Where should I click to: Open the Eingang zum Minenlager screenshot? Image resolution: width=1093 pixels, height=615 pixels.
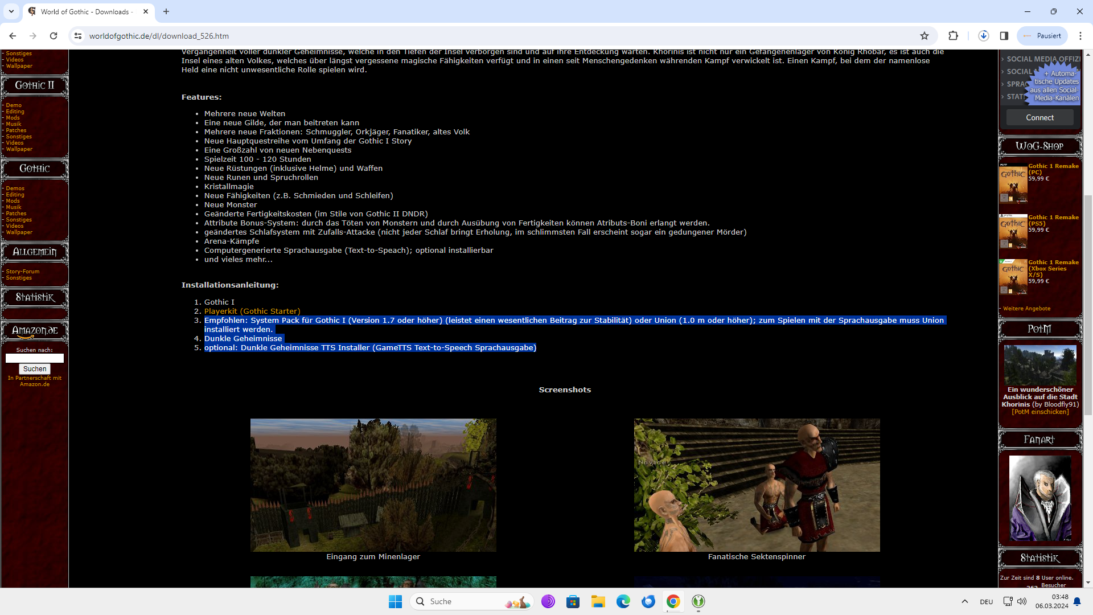373,485
